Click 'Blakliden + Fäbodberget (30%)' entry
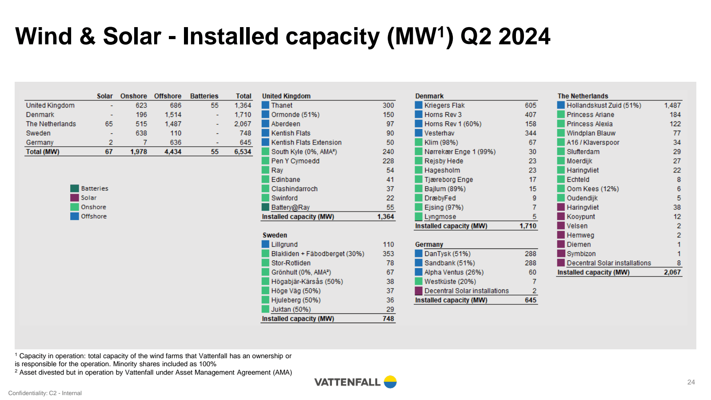This screenshot has height=400, width=711. 318,254
